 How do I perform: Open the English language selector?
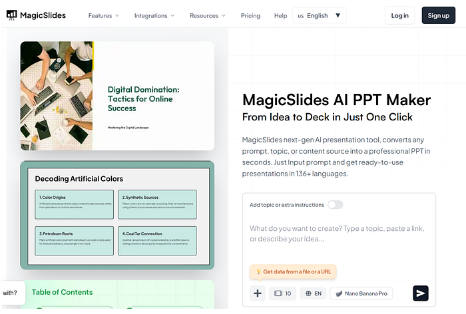[x=319, y=15]
